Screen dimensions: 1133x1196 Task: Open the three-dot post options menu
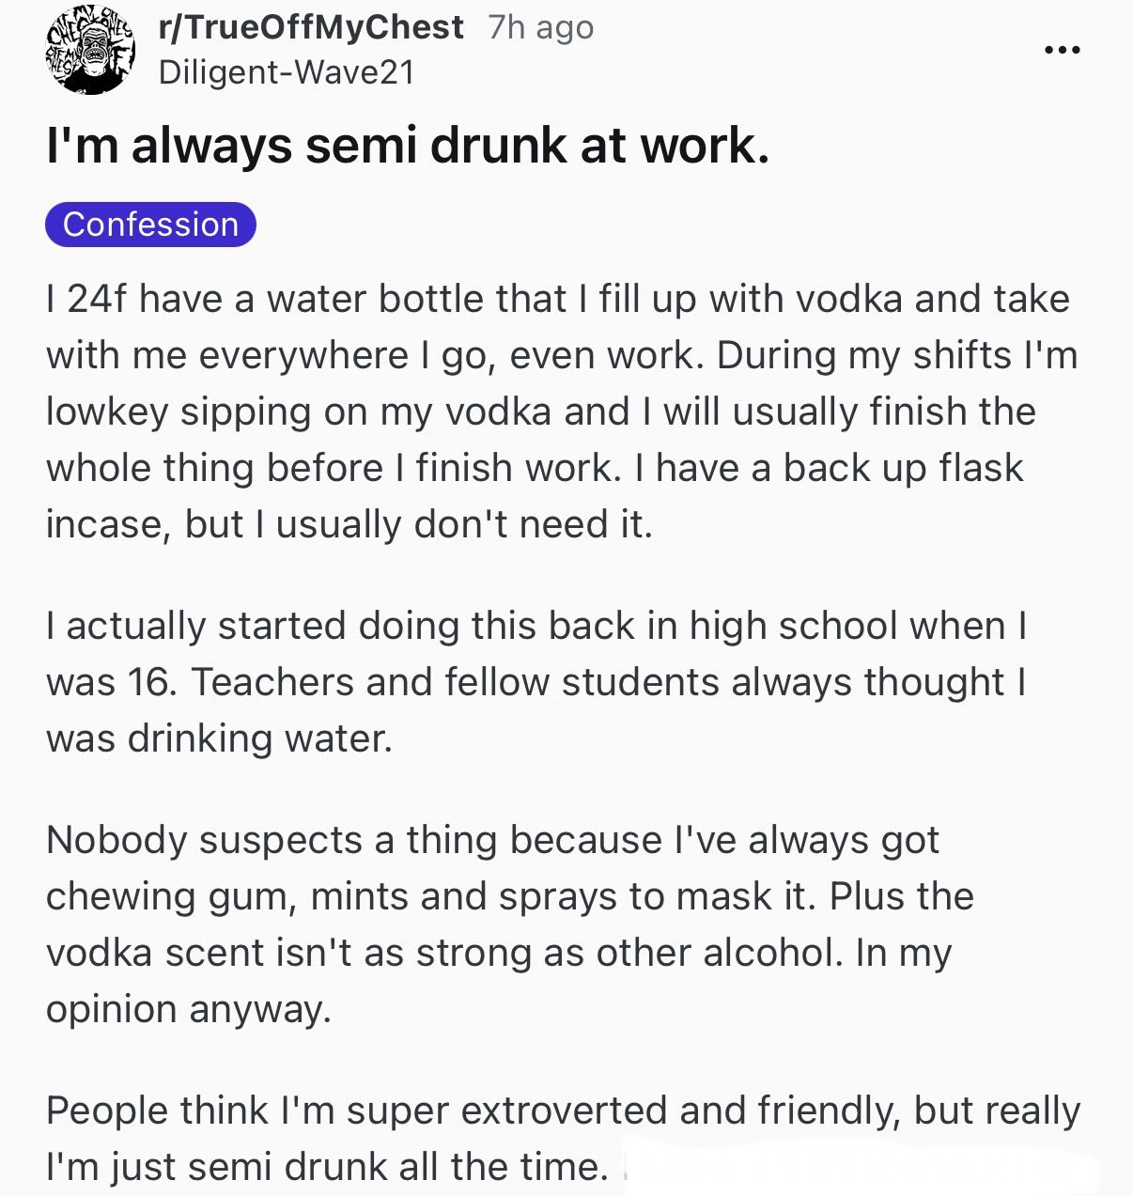tap(1063, 50)
